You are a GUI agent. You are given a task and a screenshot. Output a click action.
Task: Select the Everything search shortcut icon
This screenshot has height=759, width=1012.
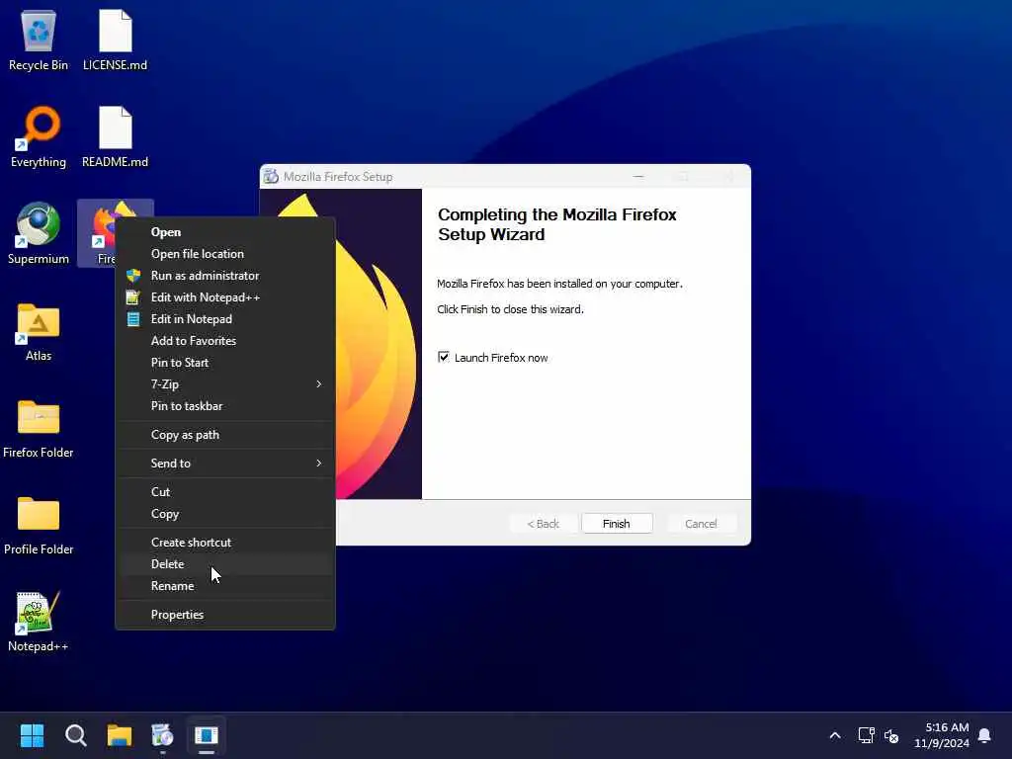click(39, 136)
